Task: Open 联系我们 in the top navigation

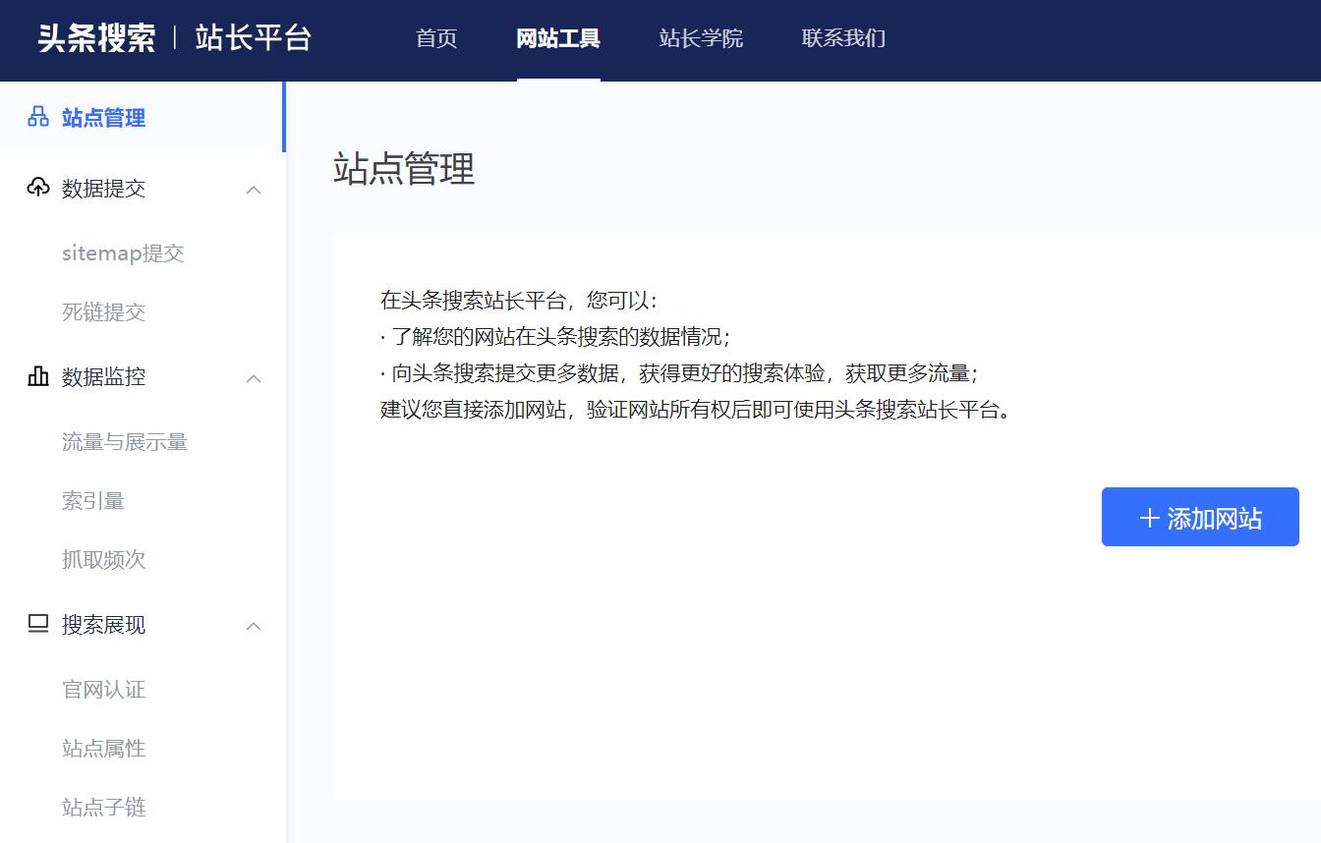Action: click(843, 38)
